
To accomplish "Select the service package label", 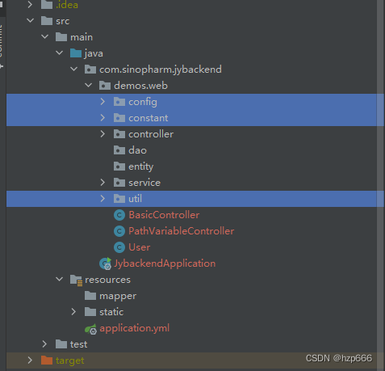I will 144,183.
